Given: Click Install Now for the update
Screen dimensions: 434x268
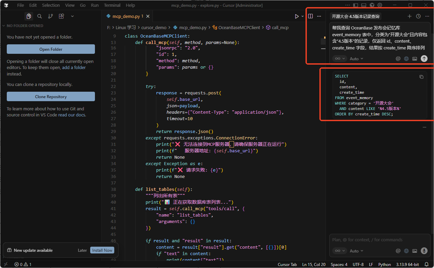Looking at the screenshot, I should (102, 250).
